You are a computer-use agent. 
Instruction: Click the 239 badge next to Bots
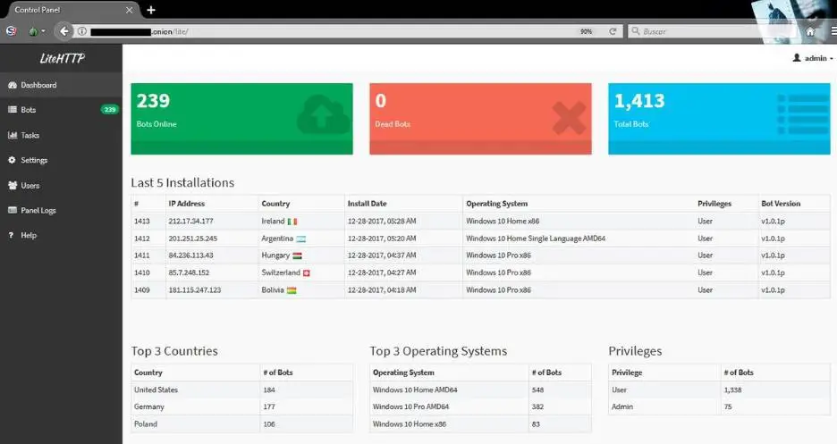pos(109,110)
